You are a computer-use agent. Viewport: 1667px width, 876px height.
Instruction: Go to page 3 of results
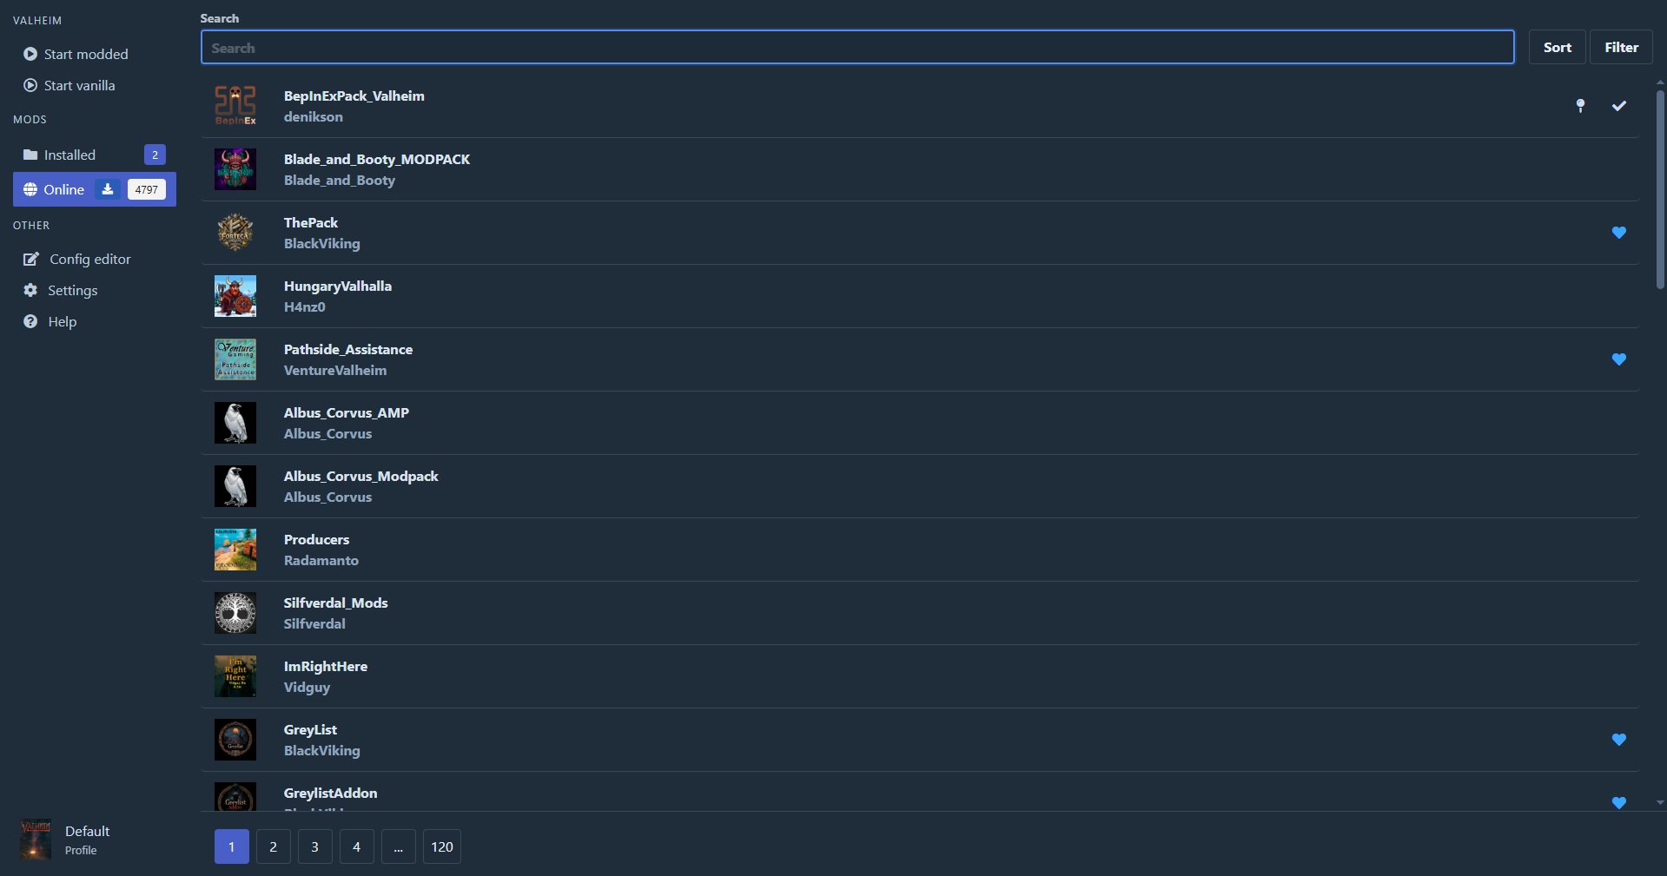click(315, 846)
